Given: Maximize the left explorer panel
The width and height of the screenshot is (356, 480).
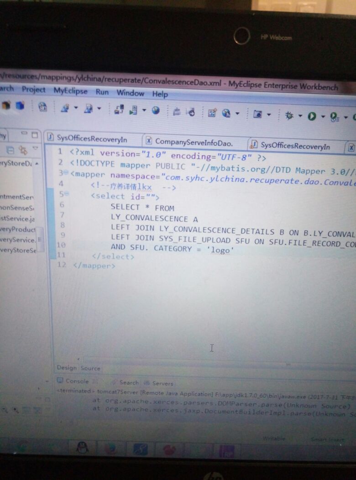Looking at the screenshot, I should [x=34, y=135].
